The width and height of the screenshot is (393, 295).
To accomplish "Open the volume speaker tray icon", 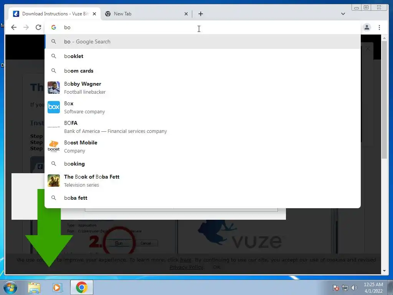I will pyautogui.click(x=354, y=288).
